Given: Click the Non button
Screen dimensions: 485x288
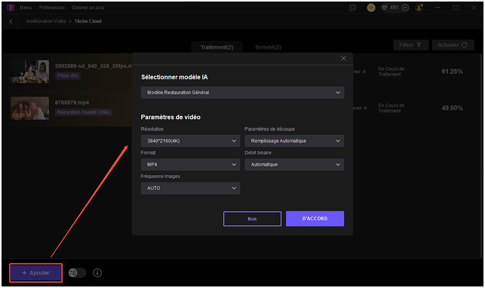Looking at the screenshot, I should 252,218.
